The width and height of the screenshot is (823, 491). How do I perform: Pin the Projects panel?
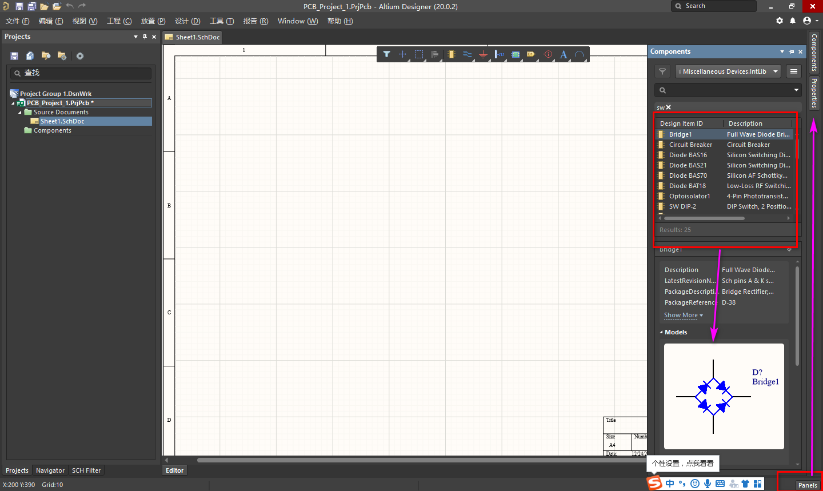click(x=145, y=37)
